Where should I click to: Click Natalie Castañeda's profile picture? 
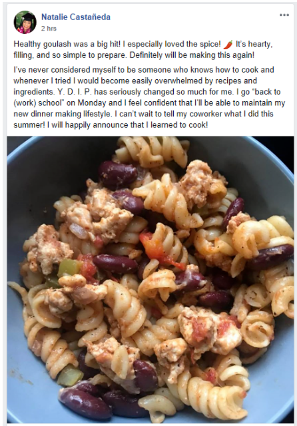(x=25, y=22)
